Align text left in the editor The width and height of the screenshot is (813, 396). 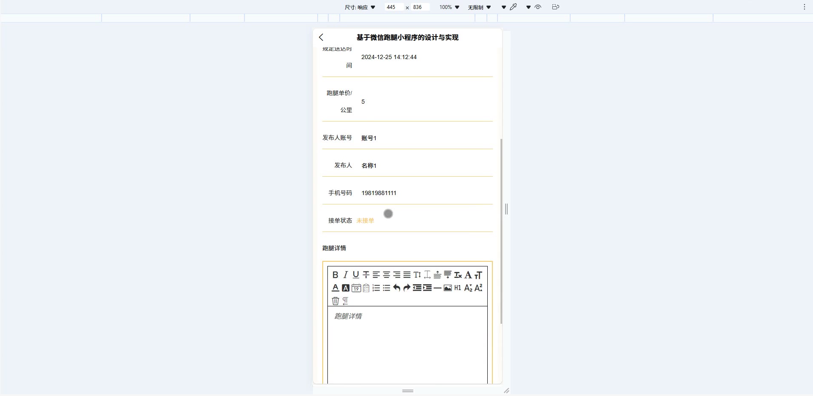tap(376, 275)
